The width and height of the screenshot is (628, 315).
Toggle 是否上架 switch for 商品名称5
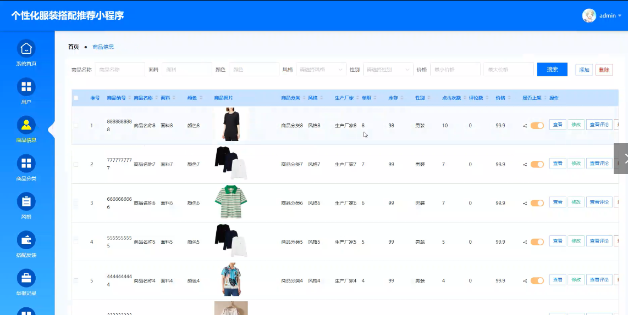537,242
